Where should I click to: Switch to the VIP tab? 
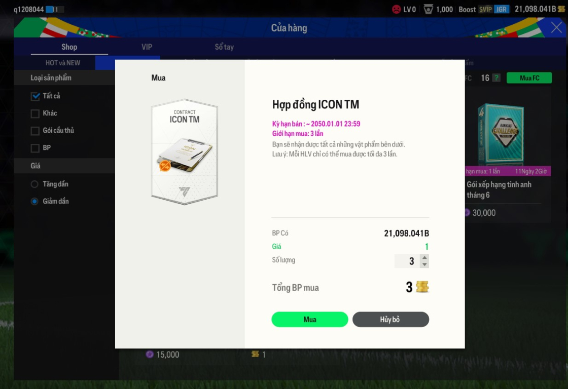[x=147, y=47]
